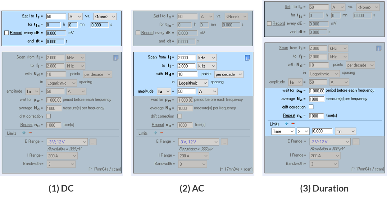Click the Scan link in the AC panel
This screenshot has width=387, height=199.
152,57
